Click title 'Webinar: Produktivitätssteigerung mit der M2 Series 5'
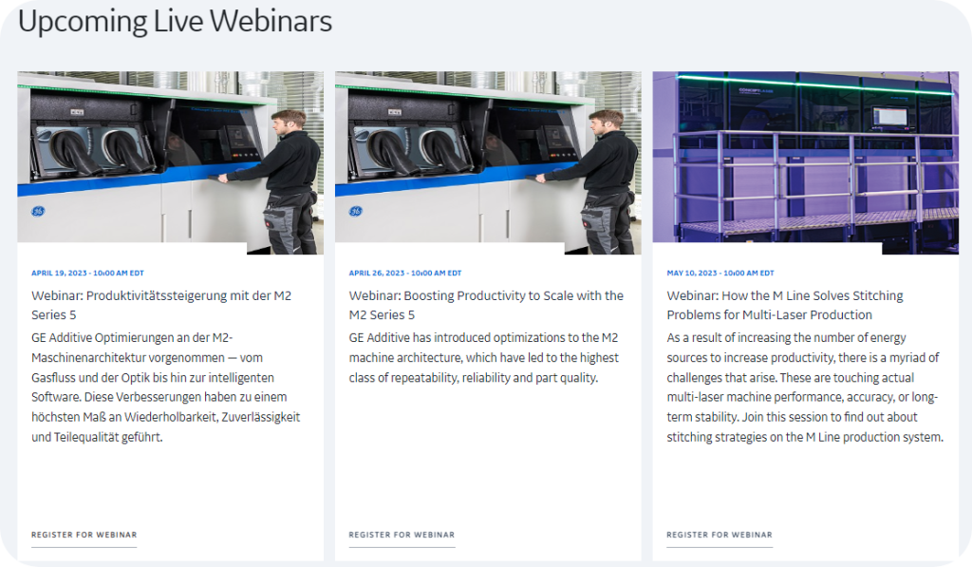Viewport: 972px width, 567px height. pos(161,305)
